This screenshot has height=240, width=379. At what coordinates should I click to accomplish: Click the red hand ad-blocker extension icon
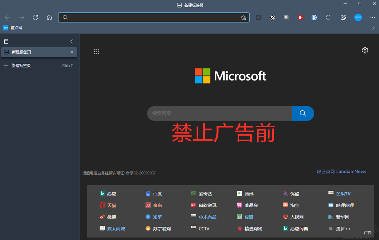[x=300, y=17]
